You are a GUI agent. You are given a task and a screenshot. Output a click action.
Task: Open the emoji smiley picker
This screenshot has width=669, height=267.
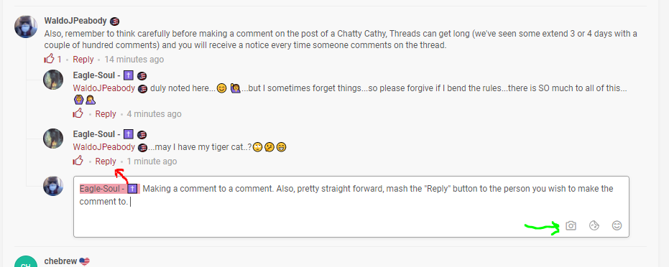[617, 225]
